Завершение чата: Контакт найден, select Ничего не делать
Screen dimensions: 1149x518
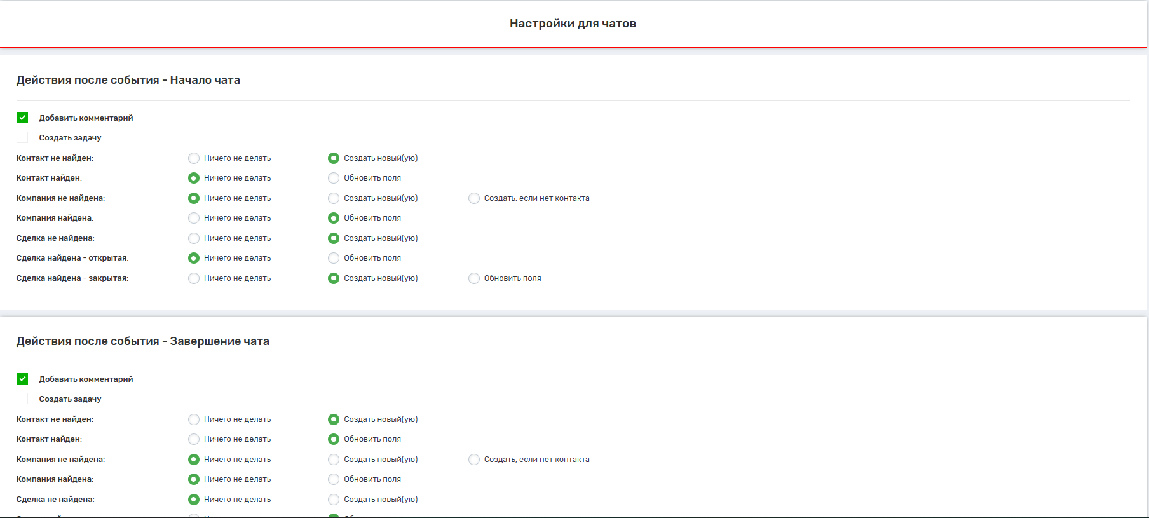click(194, 439)
